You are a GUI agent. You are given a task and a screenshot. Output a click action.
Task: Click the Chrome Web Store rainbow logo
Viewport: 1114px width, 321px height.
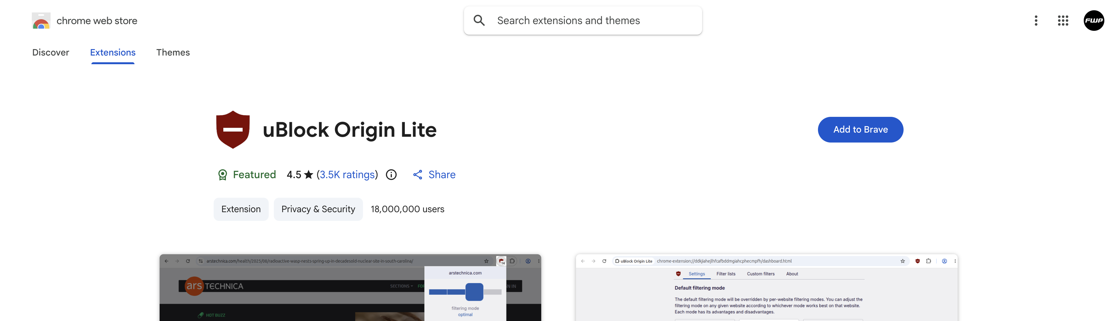[41, 21]
